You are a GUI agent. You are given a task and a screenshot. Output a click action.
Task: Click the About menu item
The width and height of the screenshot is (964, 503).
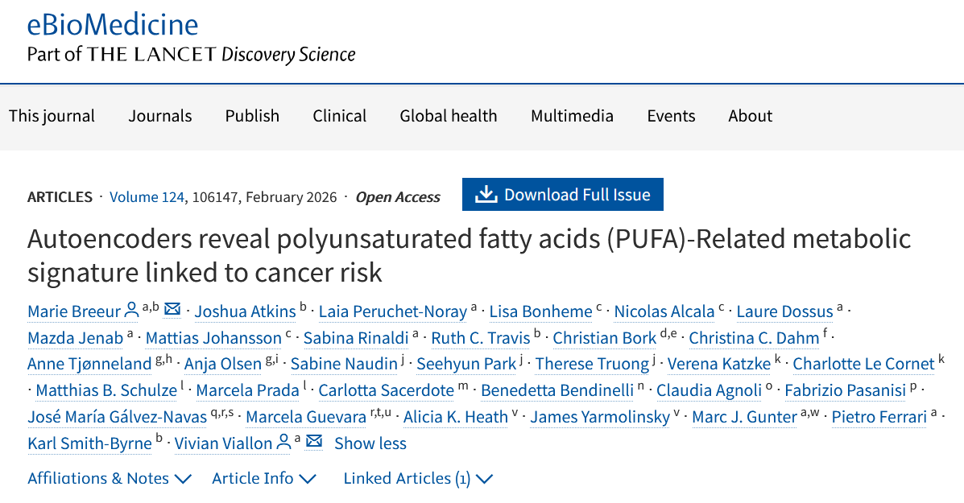[x=751, y=116]
